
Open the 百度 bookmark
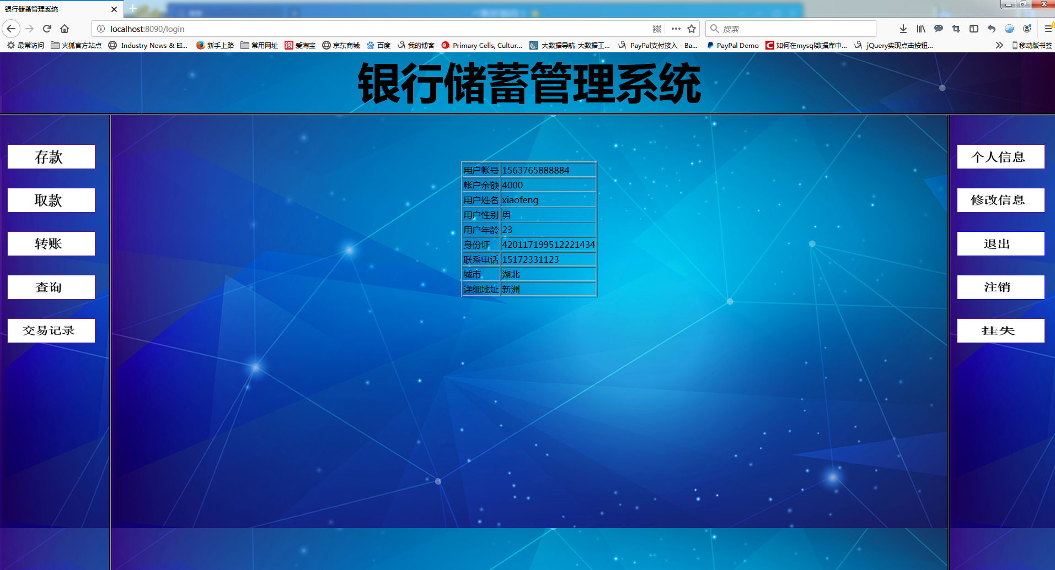click(x=379, y=45)
